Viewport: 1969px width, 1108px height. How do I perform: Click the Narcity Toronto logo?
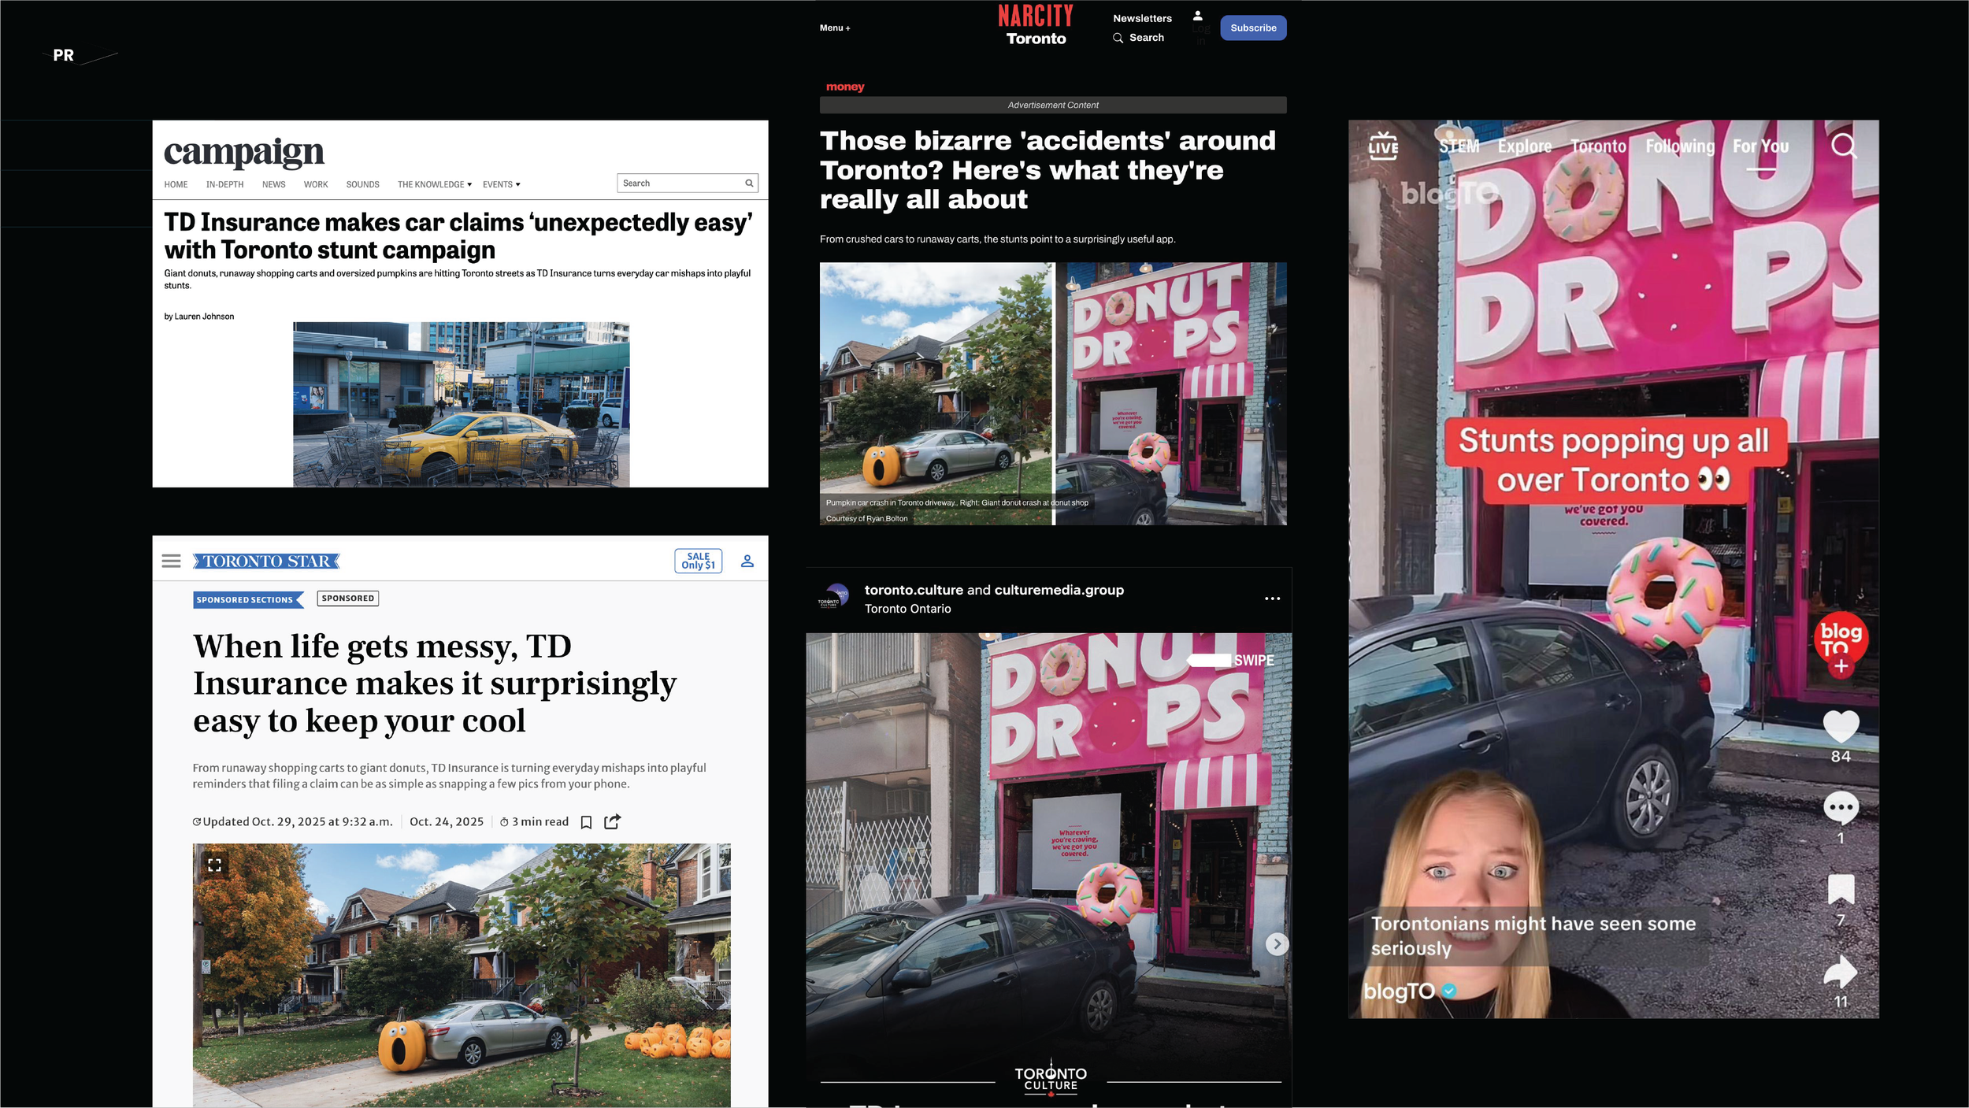(1036, 25)
